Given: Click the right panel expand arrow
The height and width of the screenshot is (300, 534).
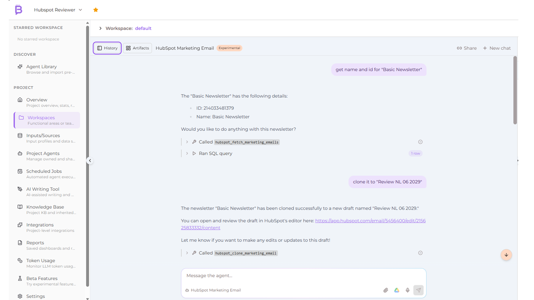Looking at the screenshot, I should click(x=518, y=160).
